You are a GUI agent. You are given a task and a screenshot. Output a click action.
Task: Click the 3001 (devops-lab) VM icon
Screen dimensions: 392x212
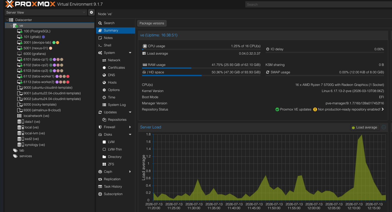(20, 43)
